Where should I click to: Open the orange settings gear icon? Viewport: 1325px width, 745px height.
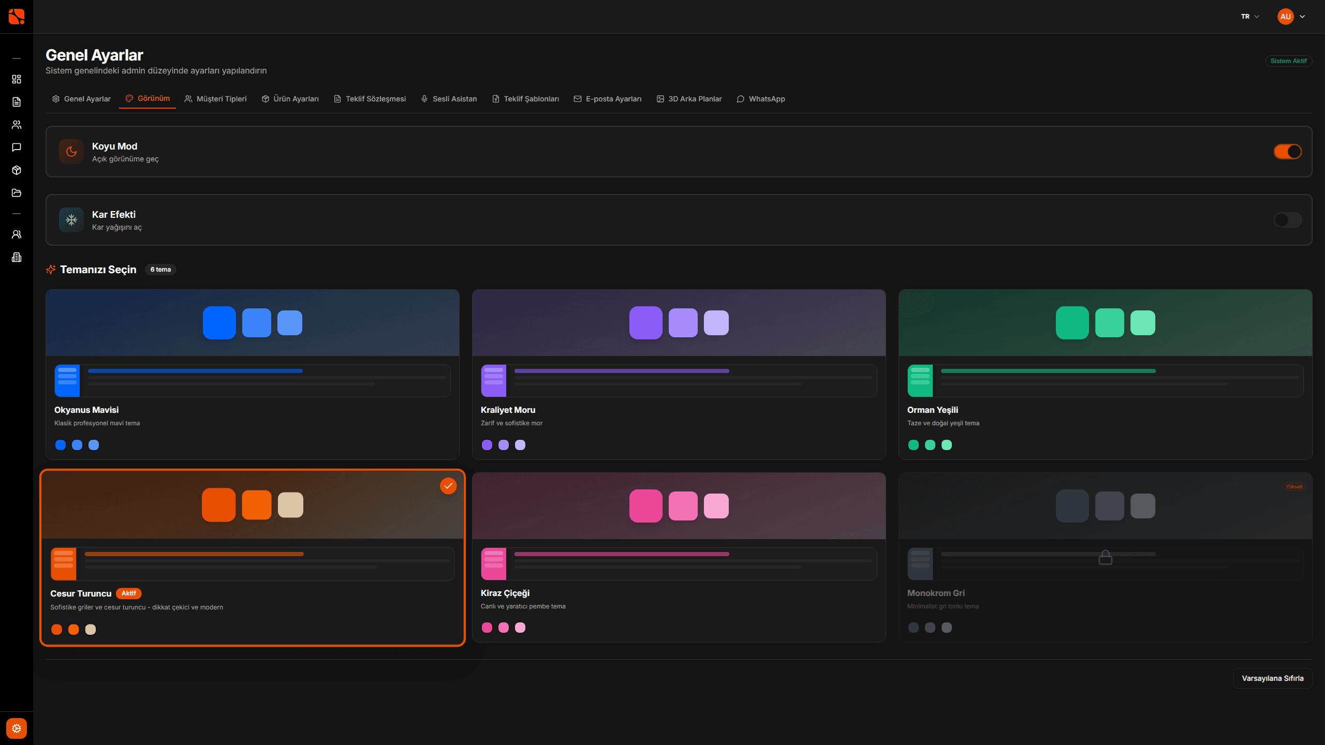coord(17,728)
